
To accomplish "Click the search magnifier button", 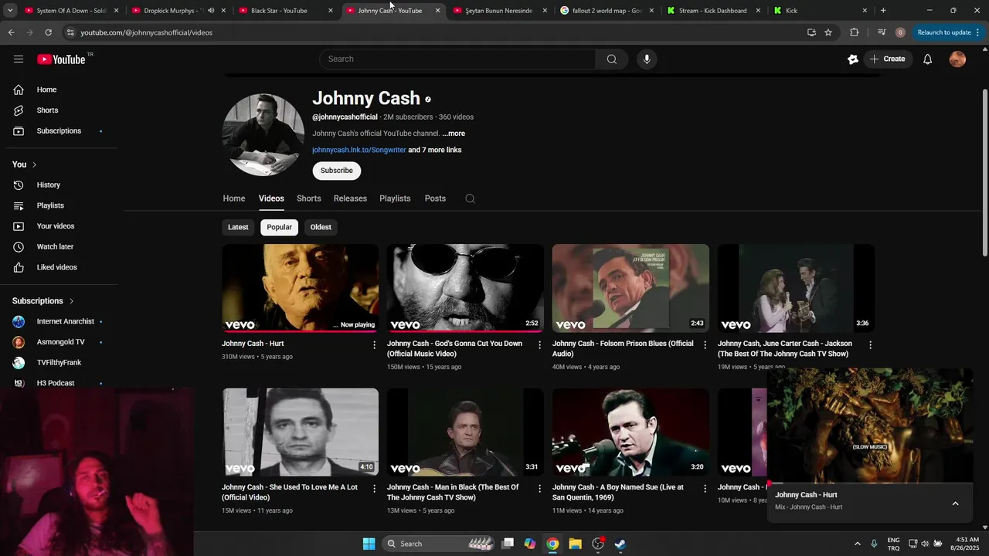I will [x=611, y=59].
